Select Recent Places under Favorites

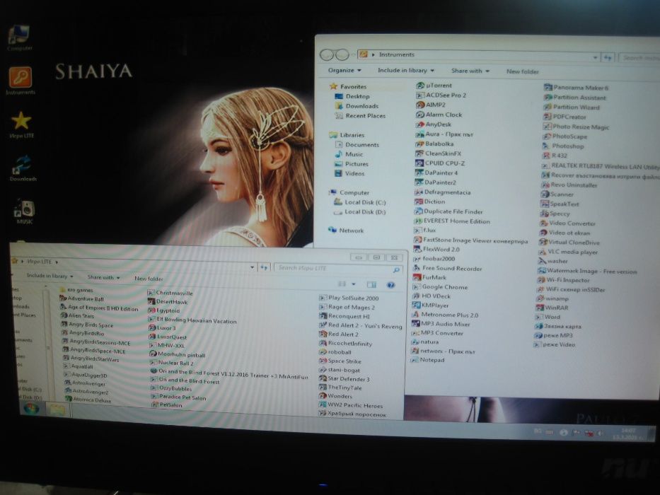360,115
